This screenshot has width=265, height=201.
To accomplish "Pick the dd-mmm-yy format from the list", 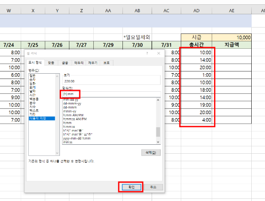I will click(72, 103).
